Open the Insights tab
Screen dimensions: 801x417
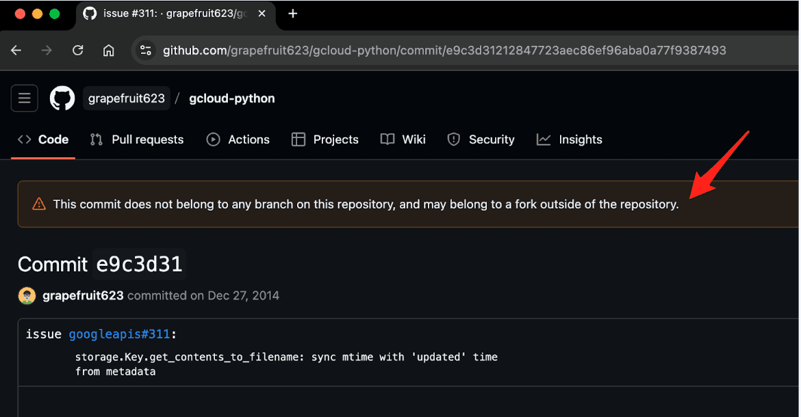570,139
